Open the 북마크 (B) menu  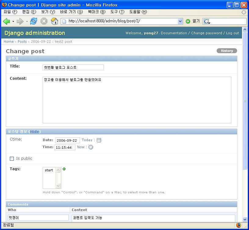(x=96, y=12)
